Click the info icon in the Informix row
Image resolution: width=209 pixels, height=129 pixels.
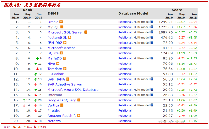point(152,95)
